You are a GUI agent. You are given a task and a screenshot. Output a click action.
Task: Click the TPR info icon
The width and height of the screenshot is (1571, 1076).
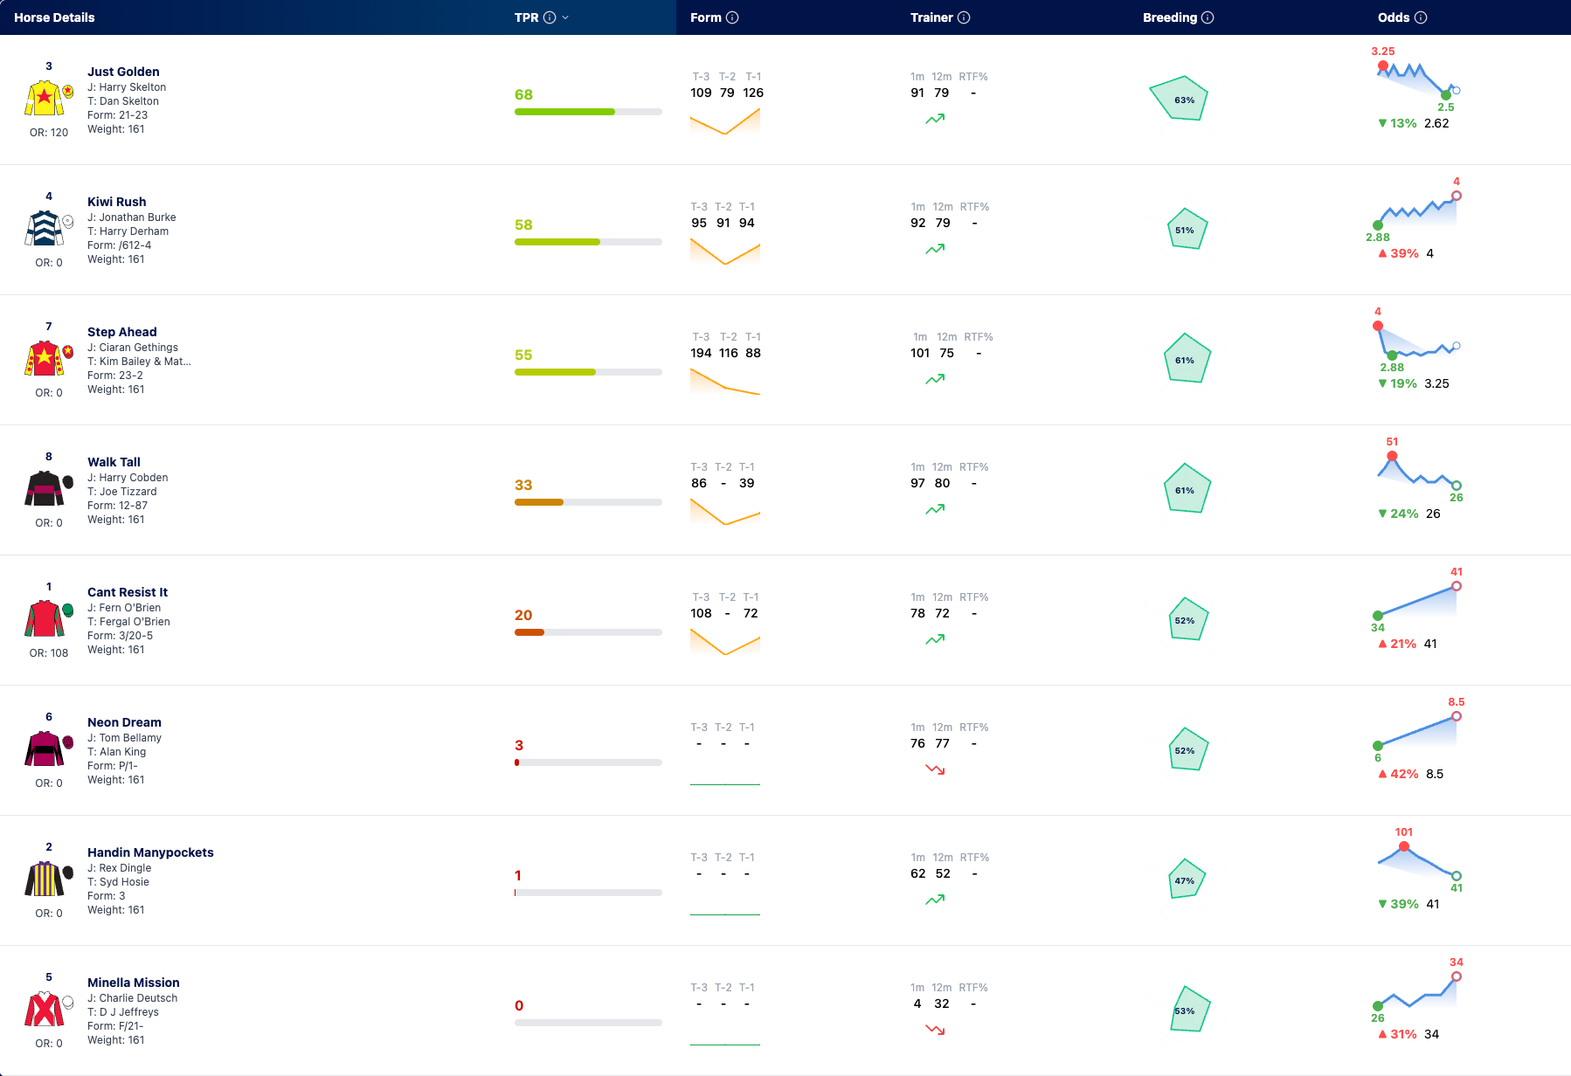pos(550,17)
